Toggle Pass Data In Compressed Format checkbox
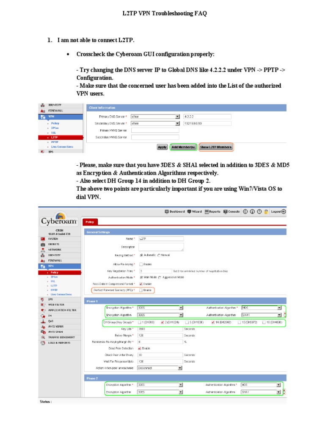325x434 pixels. [x=141, y=284]
